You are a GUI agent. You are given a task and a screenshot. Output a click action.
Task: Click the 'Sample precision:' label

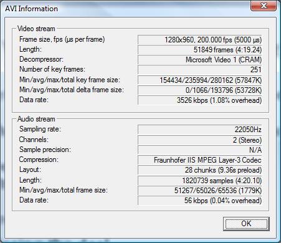pos(45,150)
